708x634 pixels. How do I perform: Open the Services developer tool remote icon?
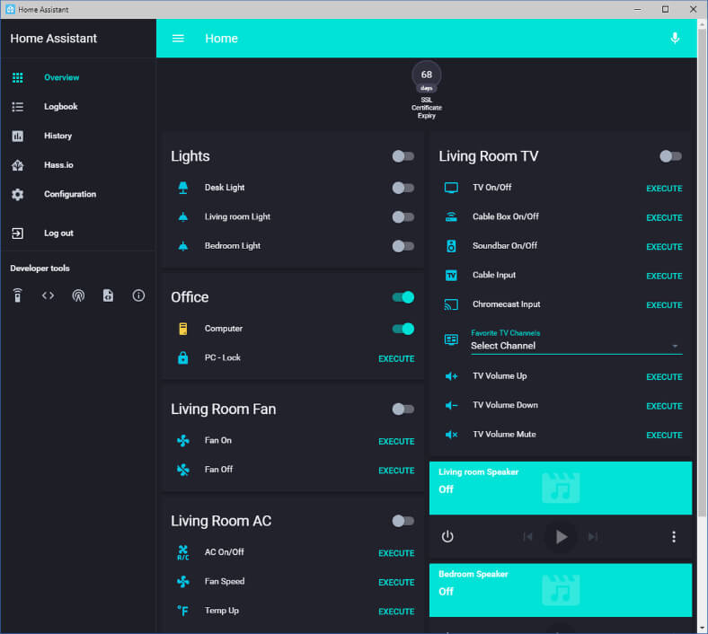coord(18,295)
